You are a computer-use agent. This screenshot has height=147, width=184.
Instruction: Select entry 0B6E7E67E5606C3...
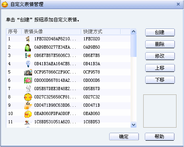pos(55,55)
